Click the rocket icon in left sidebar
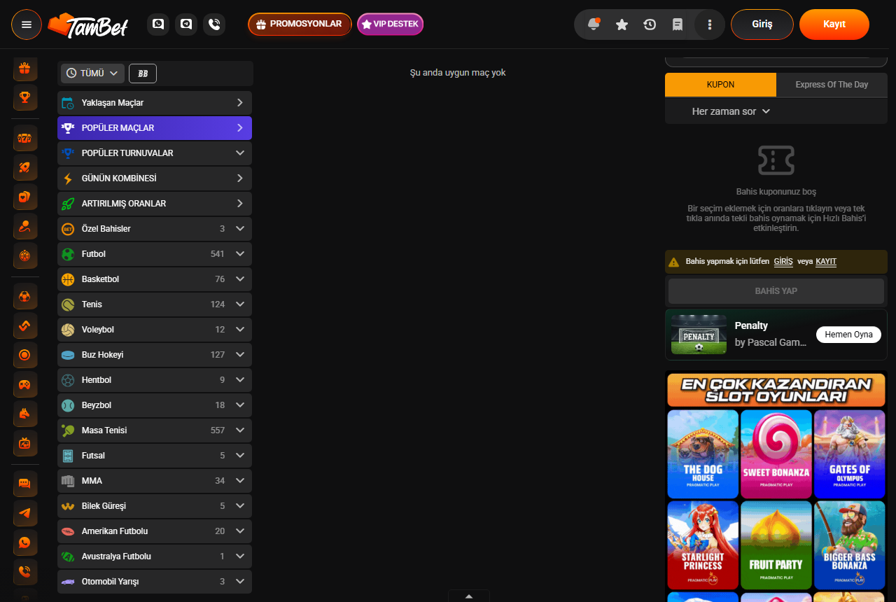 click(25, 168)
